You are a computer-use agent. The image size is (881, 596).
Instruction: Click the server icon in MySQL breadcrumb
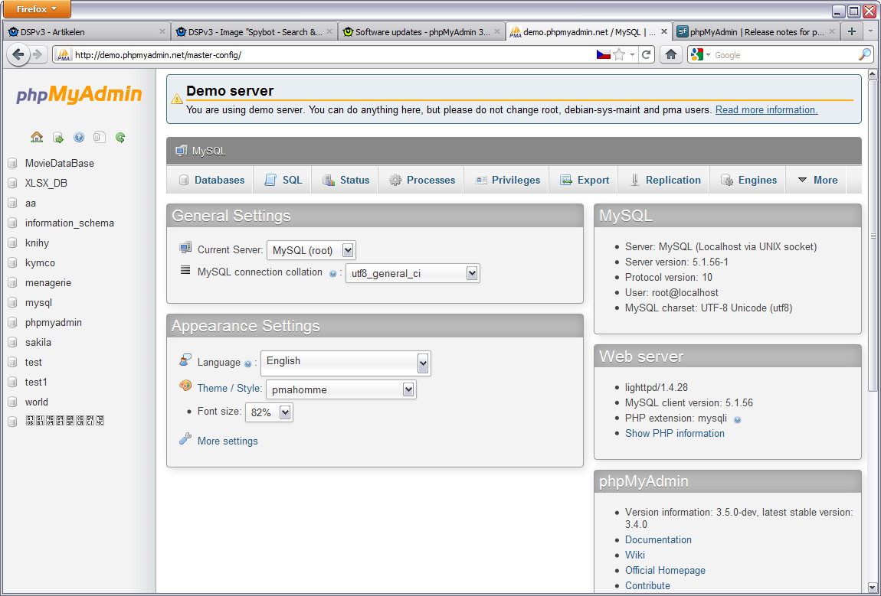181,151
